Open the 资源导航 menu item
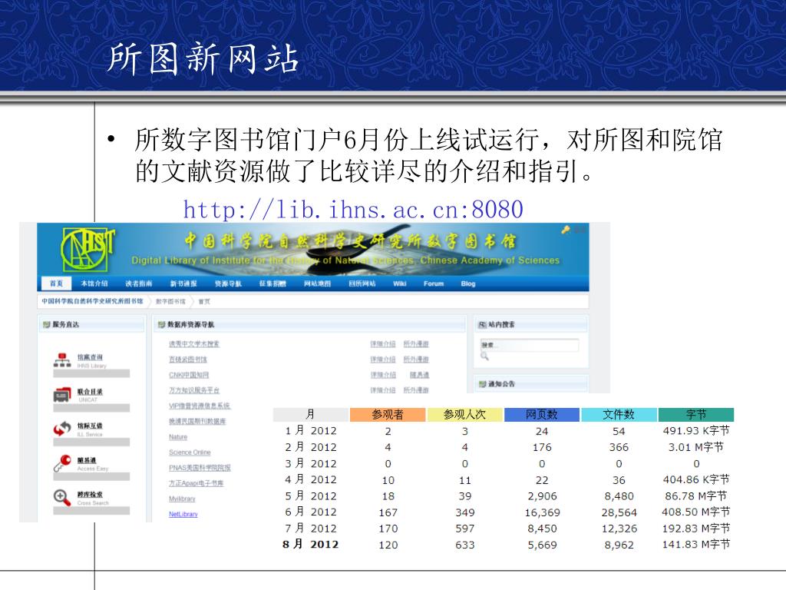Screen dimensions: 786x590 coord(228,283)
